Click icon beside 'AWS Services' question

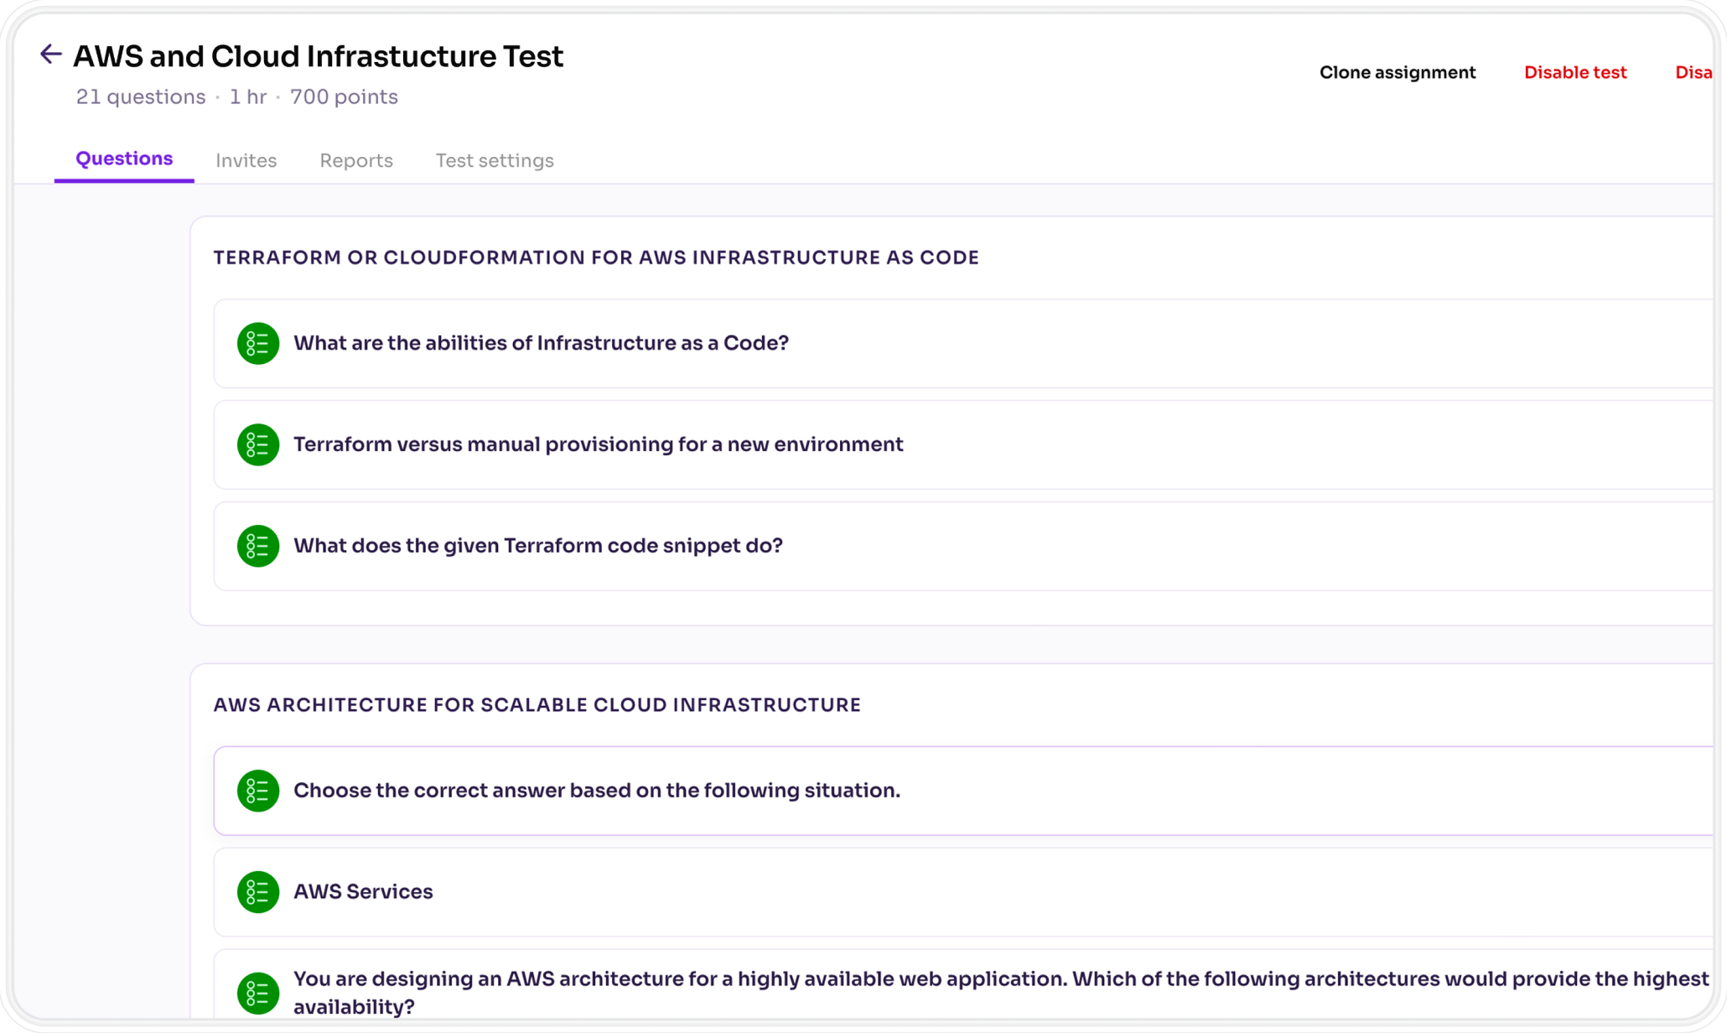[258, 892]
